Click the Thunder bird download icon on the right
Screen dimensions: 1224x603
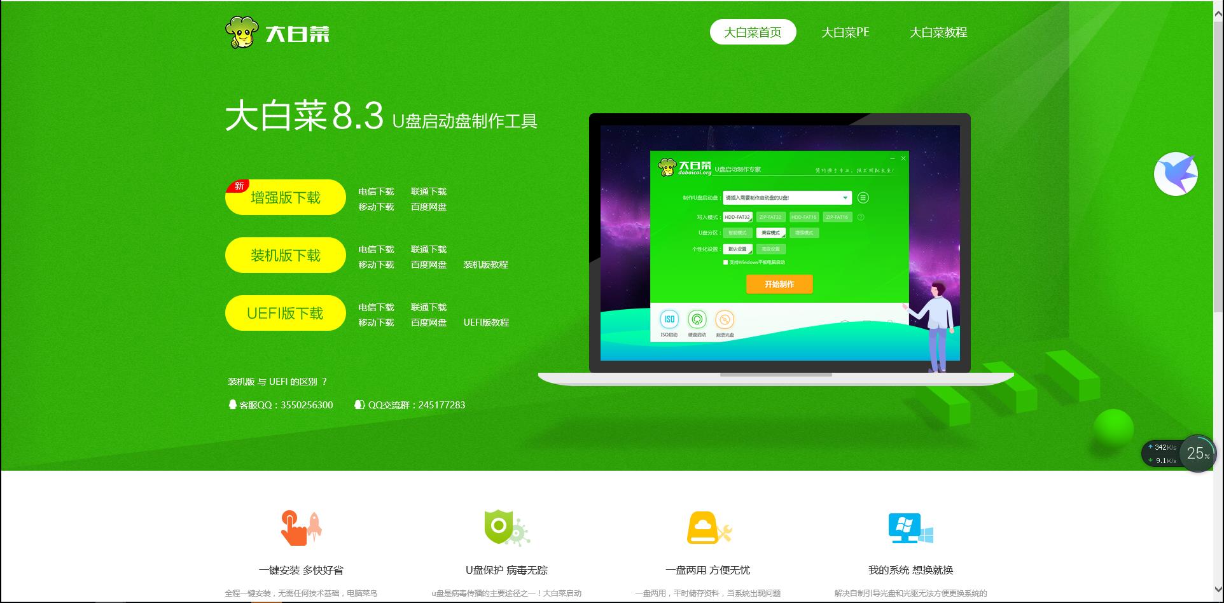pos(1175,173)
